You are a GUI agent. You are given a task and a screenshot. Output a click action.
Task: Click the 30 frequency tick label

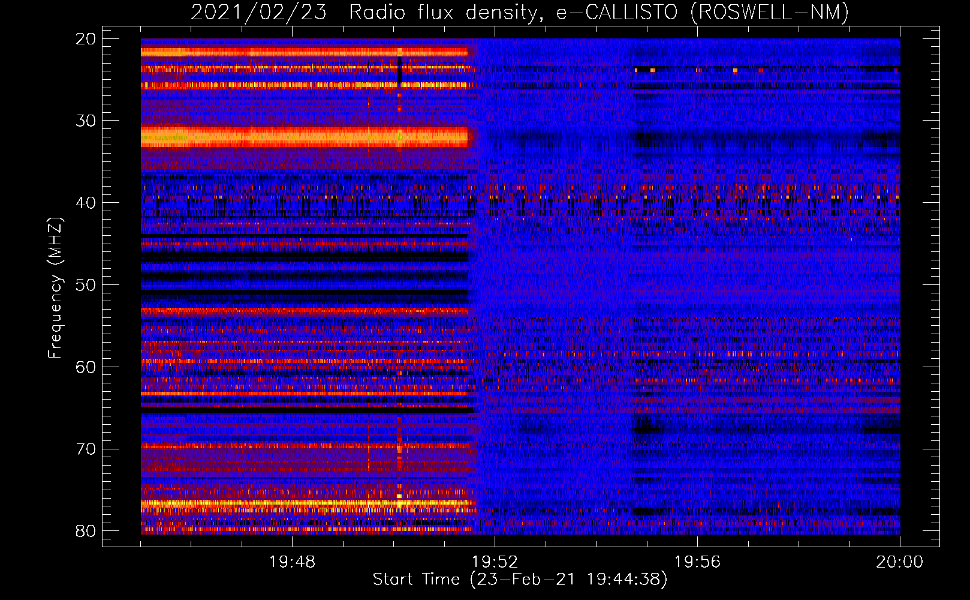(x=86, y=121)
